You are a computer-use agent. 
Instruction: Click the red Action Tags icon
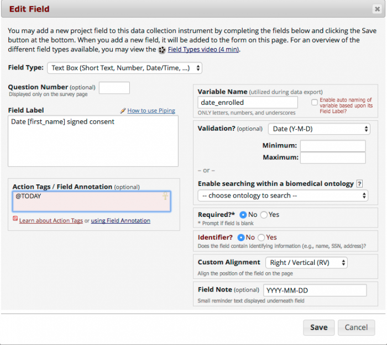15,219
